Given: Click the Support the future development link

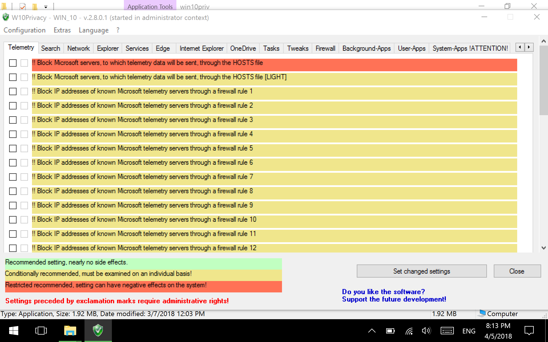Looking at the screenshot, I should tap(394, 299).
